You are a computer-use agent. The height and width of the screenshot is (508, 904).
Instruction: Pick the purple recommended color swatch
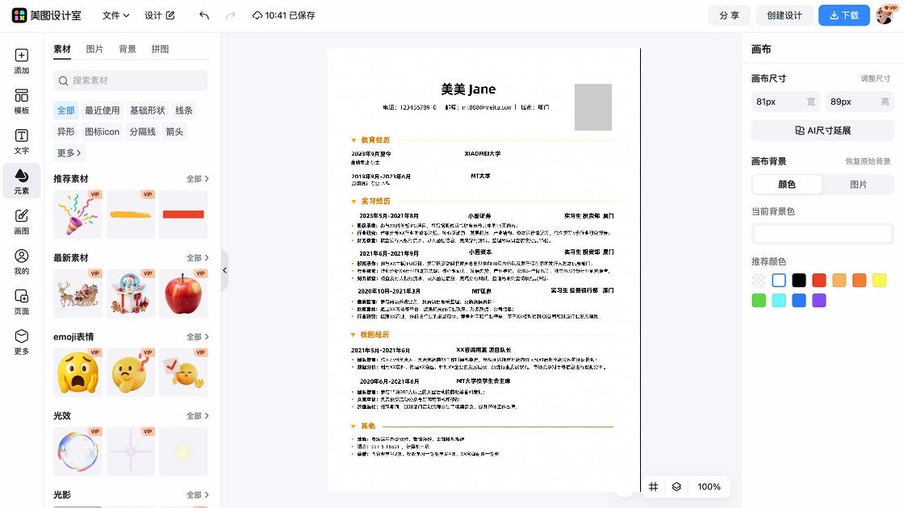point(818,301)
